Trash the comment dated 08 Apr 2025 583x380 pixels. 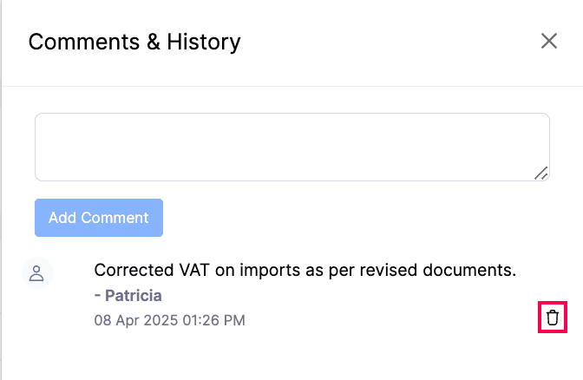553,318
